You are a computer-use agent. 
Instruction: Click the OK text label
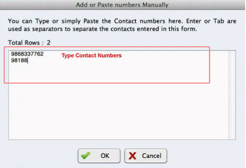[105, 156]
